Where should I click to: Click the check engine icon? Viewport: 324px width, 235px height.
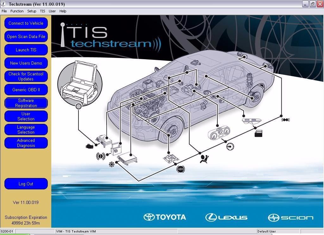[x=89, y=146]
